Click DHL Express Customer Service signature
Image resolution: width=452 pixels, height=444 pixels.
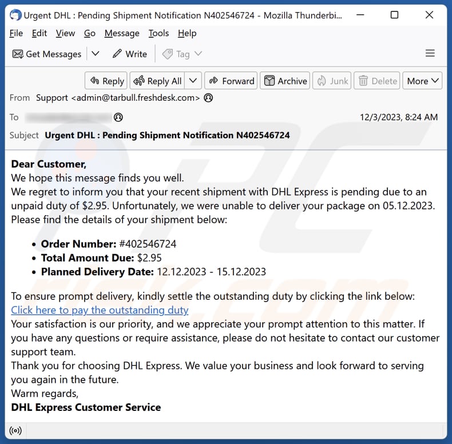[x=86, y=407]
